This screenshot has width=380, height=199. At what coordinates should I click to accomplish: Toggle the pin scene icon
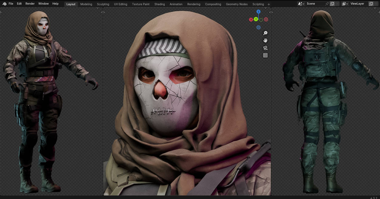(327, 4)
